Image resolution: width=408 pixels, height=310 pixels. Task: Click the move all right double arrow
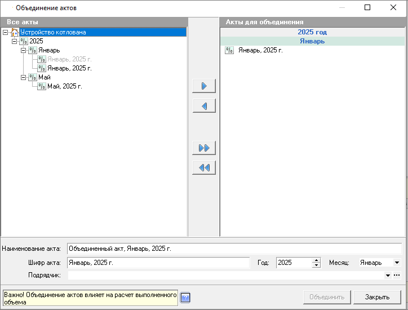pos(204,148)
